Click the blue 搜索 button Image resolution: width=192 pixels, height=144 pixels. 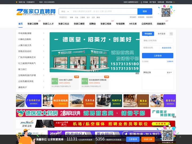145,11
